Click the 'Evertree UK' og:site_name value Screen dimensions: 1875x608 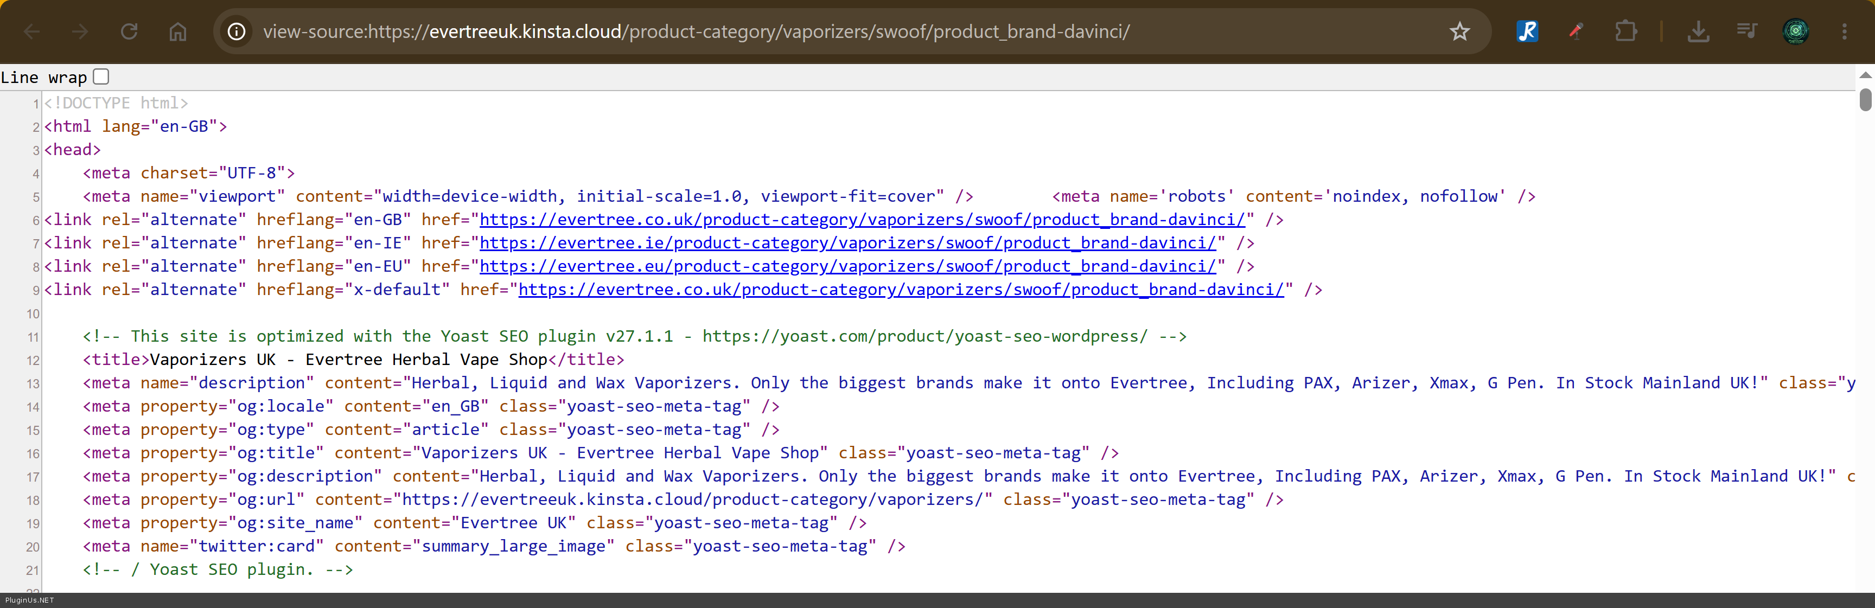click(513, 523)
